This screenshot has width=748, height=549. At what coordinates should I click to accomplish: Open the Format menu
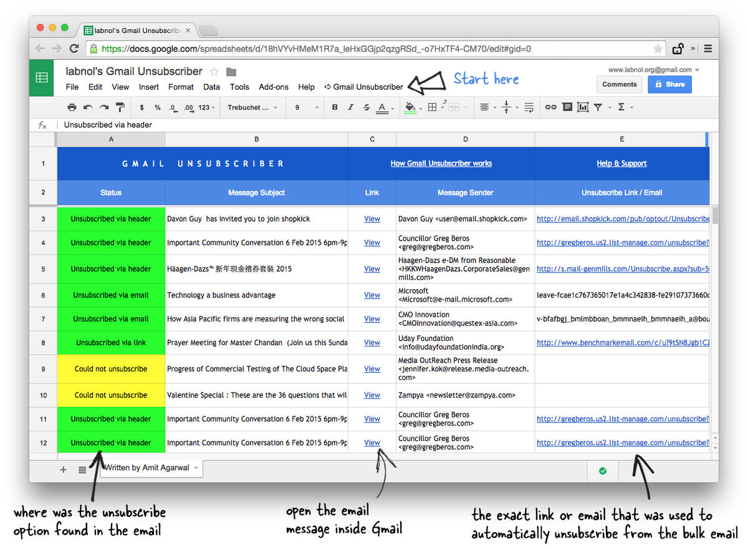(x=181, y=87)
